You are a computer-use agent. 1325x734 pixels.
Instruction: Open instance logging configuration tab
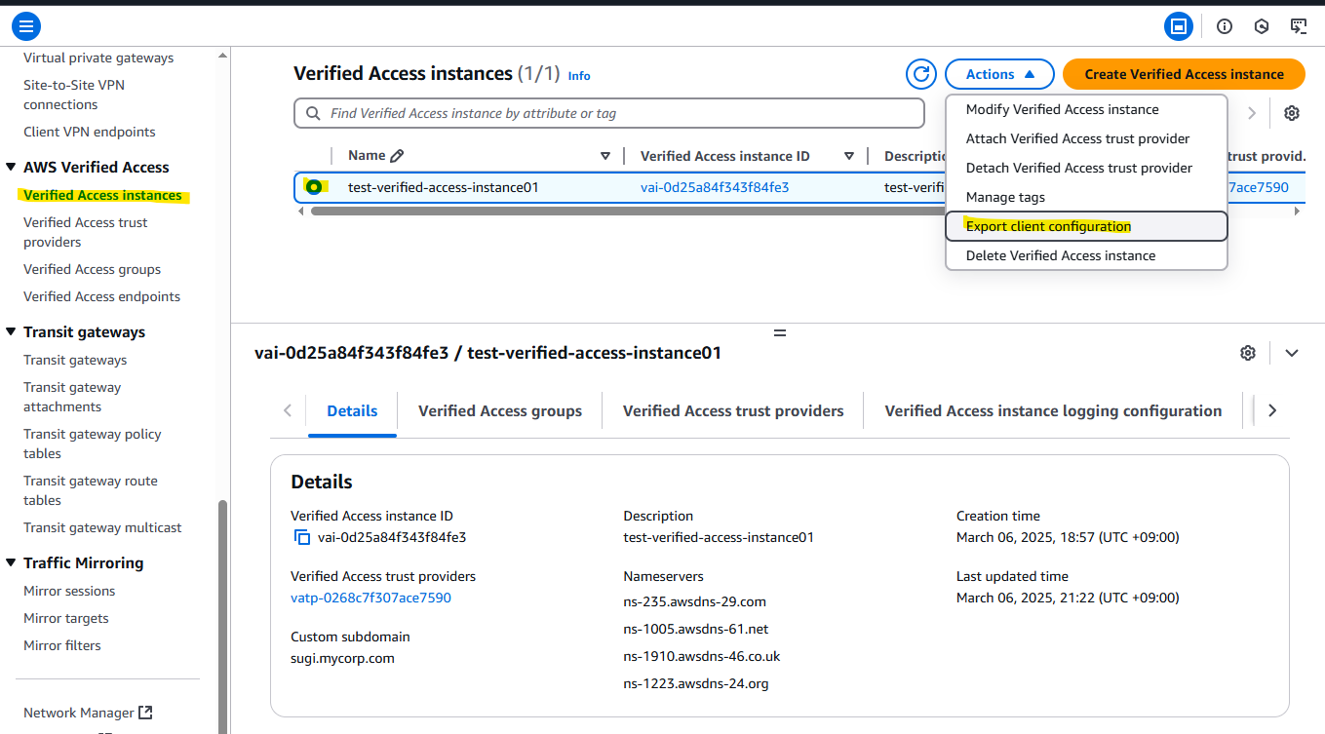[x=1053, y=410]
